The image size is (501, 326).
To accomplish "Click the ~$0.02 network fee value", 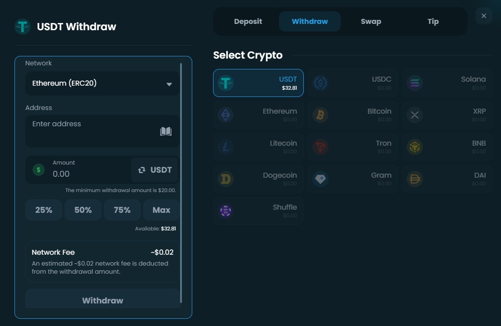I will pos(162,252).
